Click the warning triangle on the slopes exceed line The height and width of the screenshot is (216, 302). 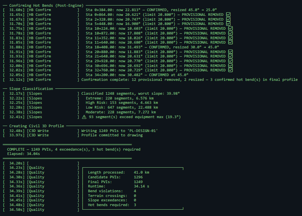(84, 117)
